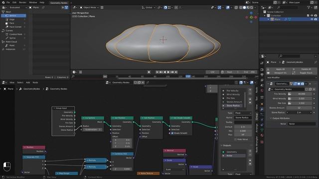
Task: Adjust the Wind Velocity value slider
Action: pyautogui.click(x=302, y=98)
